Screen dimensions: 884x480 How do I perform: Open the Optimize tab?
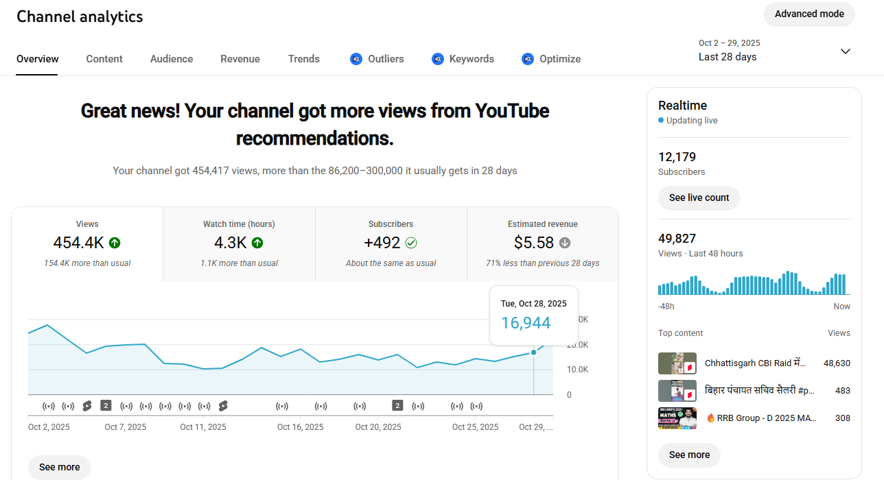click(551, 59)
